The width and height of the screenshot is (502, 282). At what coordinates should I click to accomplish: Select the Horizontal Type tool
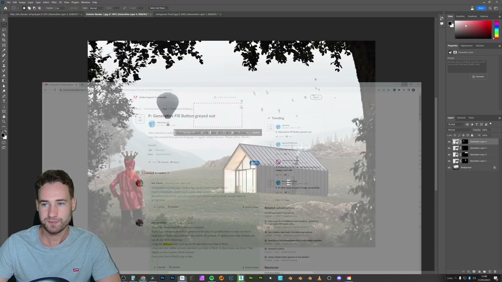(x=4, y=101)
